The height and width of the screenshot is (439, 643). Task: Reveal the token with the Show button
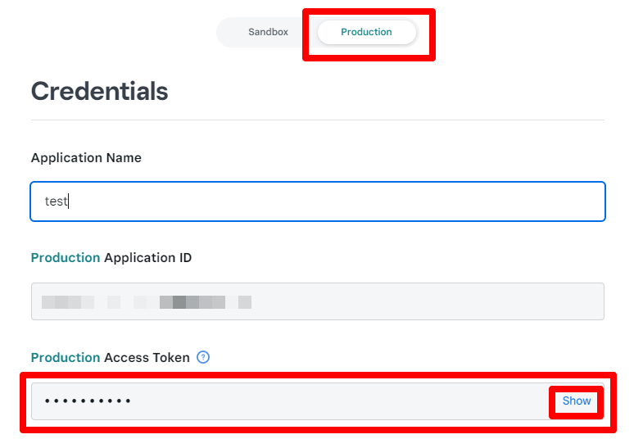(576, 401)
